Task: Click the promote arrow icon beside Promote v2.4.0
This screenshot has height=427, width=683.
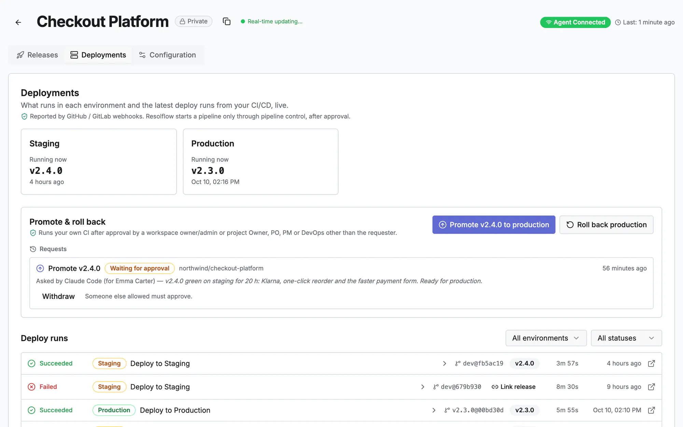Action: tap(40, 268)
